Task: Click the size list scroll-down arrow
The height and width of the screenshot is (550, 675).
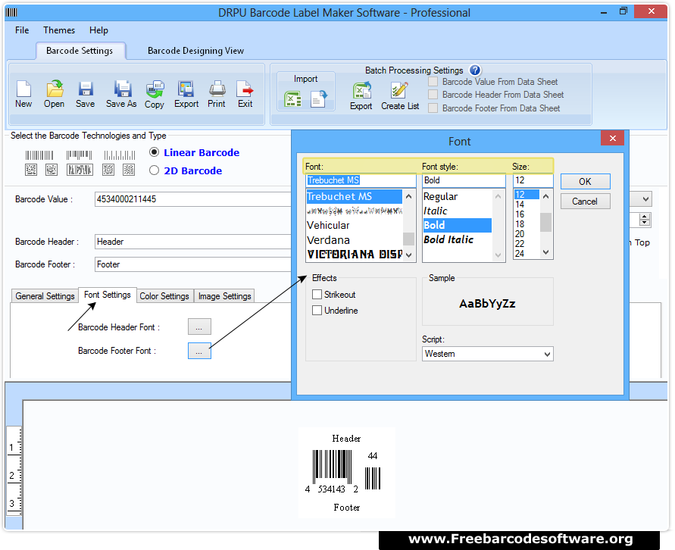Action: 546,252
